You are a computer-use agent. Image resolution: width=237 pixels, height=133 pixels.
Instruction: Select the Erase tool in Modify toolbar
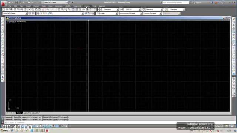234,19
